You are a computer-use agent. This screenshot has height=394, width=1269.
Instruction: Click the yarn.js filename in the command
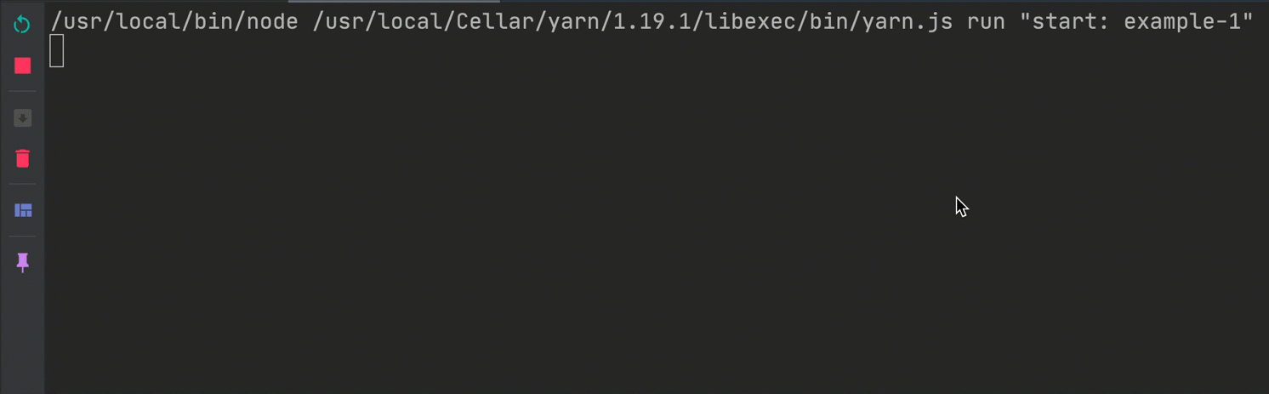coord(907,22)
